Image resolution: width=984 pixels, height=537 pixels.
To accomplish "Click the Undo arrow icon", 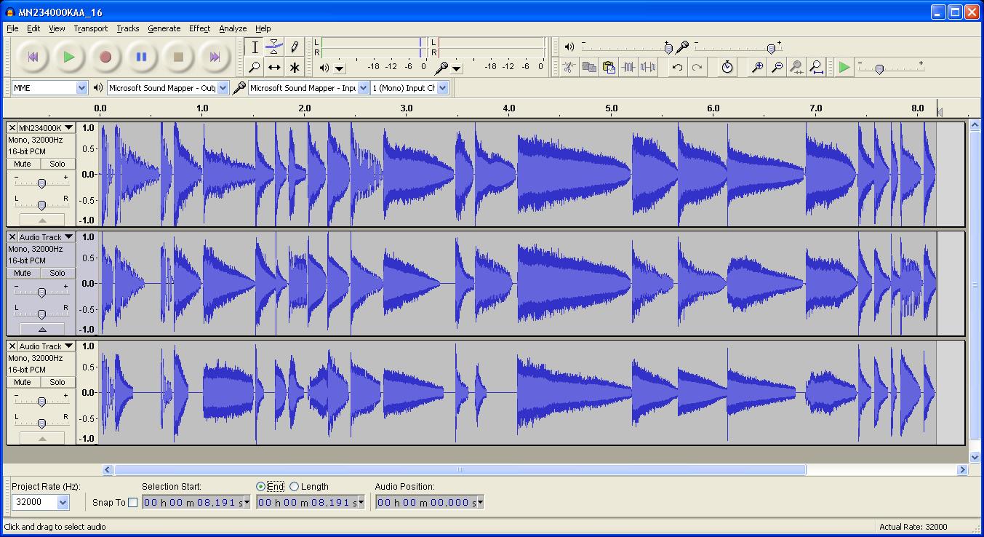I will [x=677, y=67].
